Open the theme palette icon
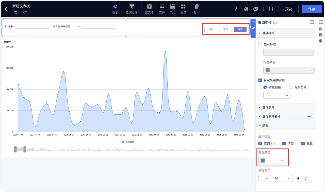Image resolution: width=325 pixels, height=192 pixels. pos(256,9)
